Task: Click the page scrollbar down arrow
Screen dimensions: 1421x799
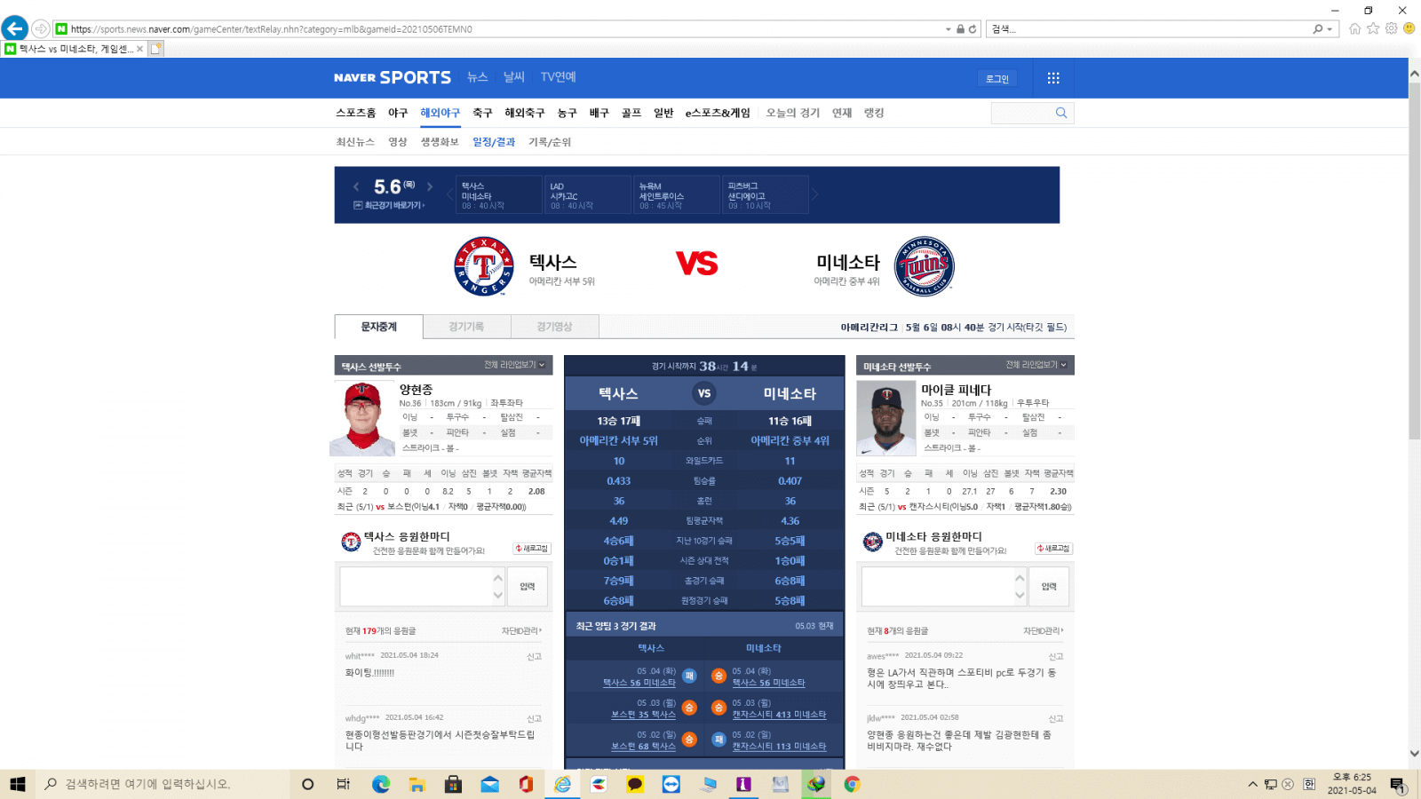Action: coord(1414,754)
